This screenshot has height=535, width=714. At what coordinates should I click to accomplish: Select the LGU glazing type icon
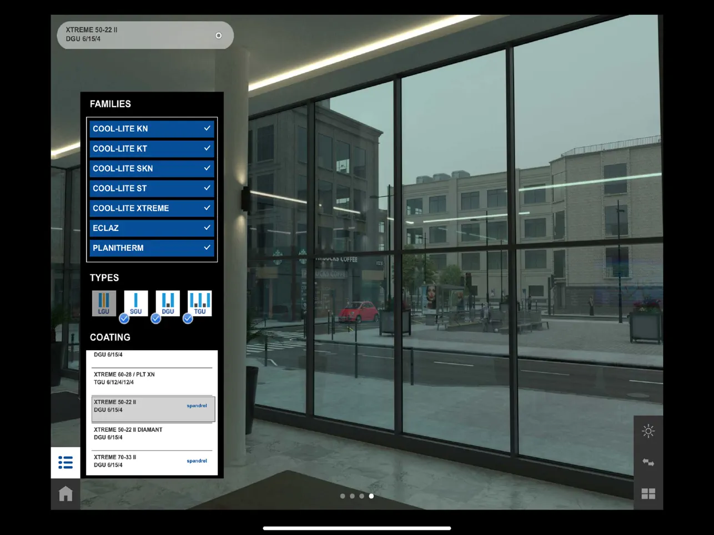(x=104, y=302)
